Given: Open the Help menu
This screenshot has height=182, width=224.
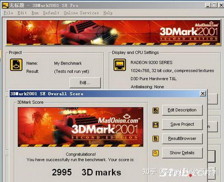Looking at the screenshot, I should (108, 13).
